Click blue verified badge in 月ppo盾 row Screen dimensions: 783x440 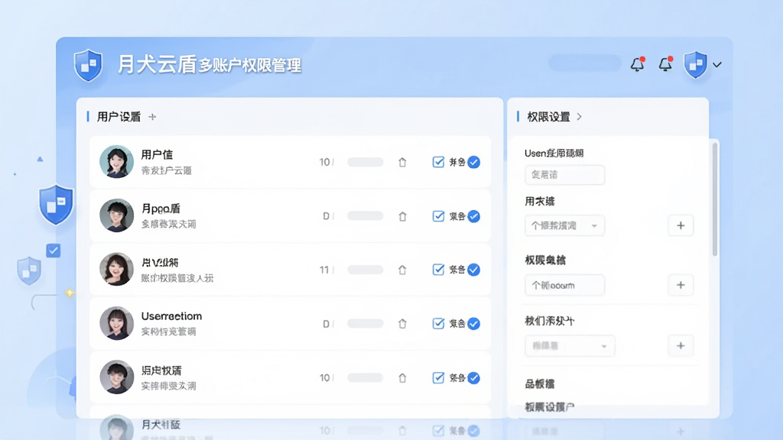pyautogui.click(x=474, y=216)
